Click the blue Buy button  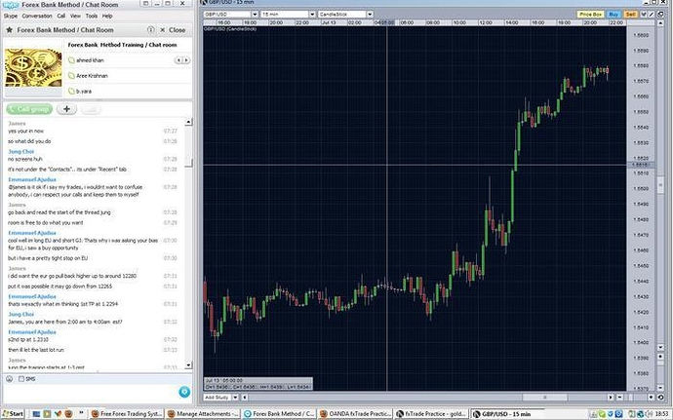[x=614, y=15]
